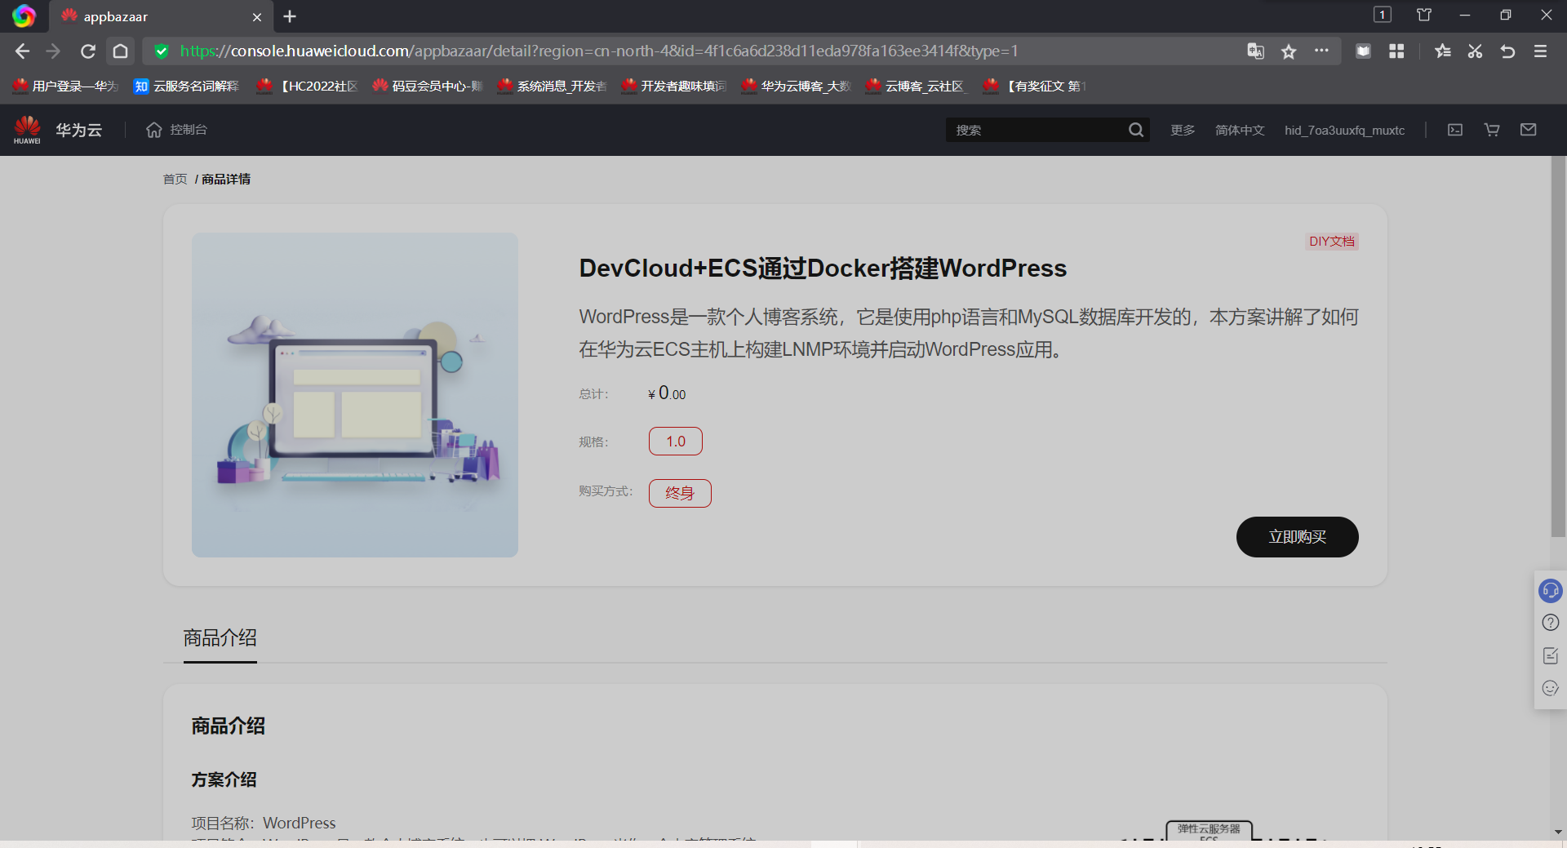The height and width of the screenshot is (848, 1567).
Task: Open the address bar more options
Action: click(x=1321, y=51)
